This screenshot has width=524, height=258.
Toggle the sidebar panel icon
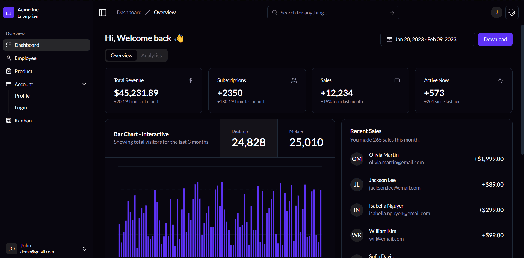(103, 13)
